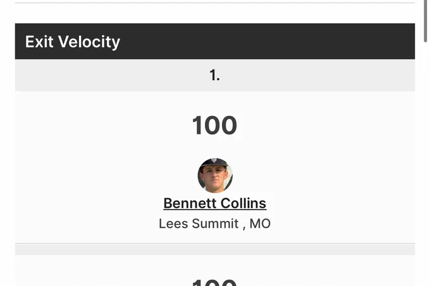
Task: Select the rank number 1. row
Action: (x=215, y=75)
